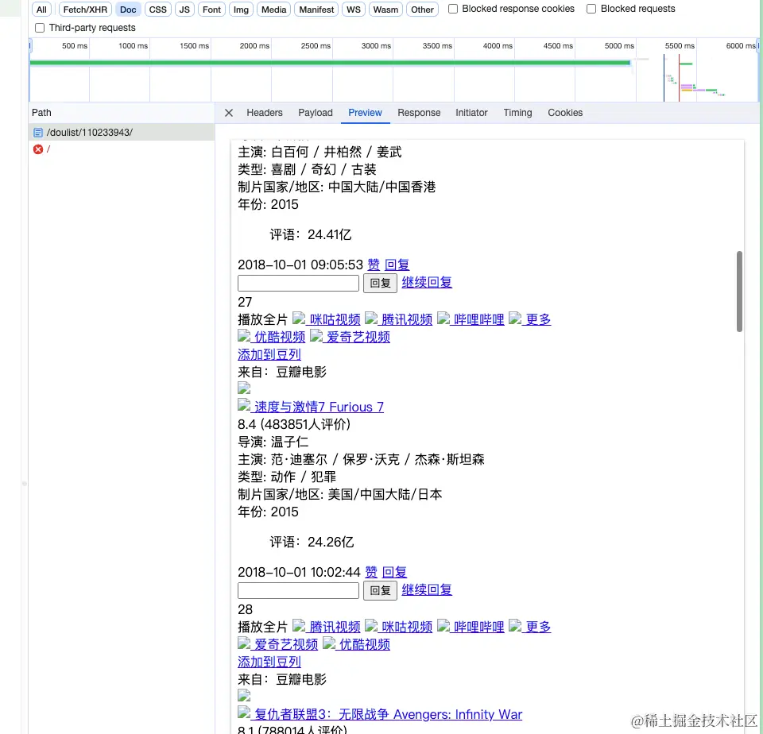This screenshot has height=734, width=763.
Task: Click 继续回复 link above number 27
Action: [427, 282]
